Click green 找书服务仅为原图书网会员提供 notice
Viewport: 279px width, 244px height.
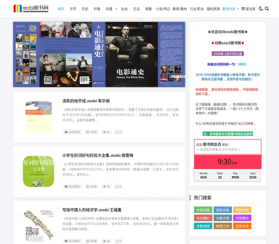click(x=228, y=134)
